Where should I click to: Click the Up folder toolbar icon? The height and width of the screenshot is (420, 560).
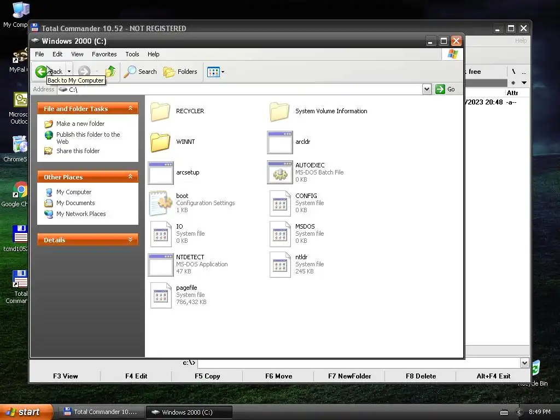(x=110, y=72)
